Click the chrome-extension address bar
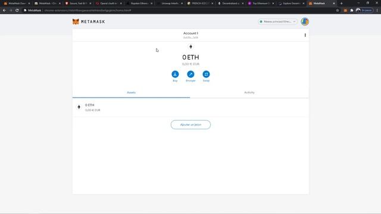This screenshot has height=214, width=381. [180, 11]
